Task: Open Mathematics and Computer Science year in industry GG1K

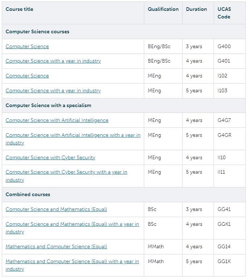Action: (72, 265)
